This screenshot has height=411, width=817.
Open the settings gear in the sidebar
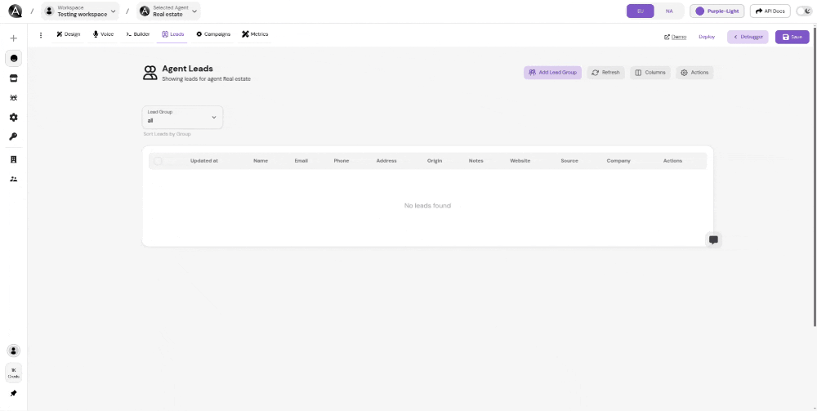coord(14,117)
